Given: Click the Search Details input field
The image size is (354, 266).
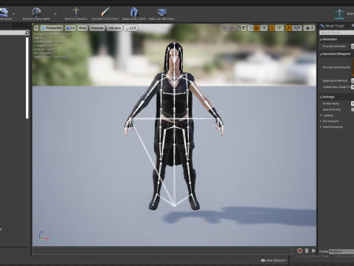Looking at the screenshot, I should (336, 33).
